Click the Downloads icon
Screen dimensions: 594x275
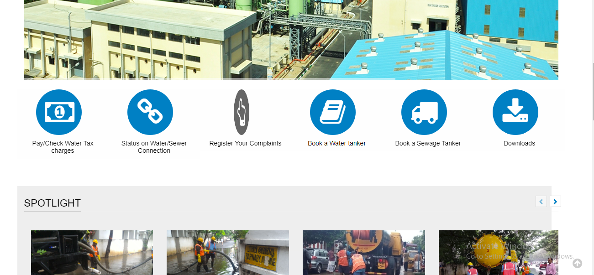(x=515, y=112)
